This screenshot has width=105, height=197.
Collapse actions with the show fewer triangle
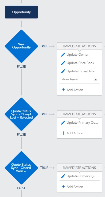point(96,79)
